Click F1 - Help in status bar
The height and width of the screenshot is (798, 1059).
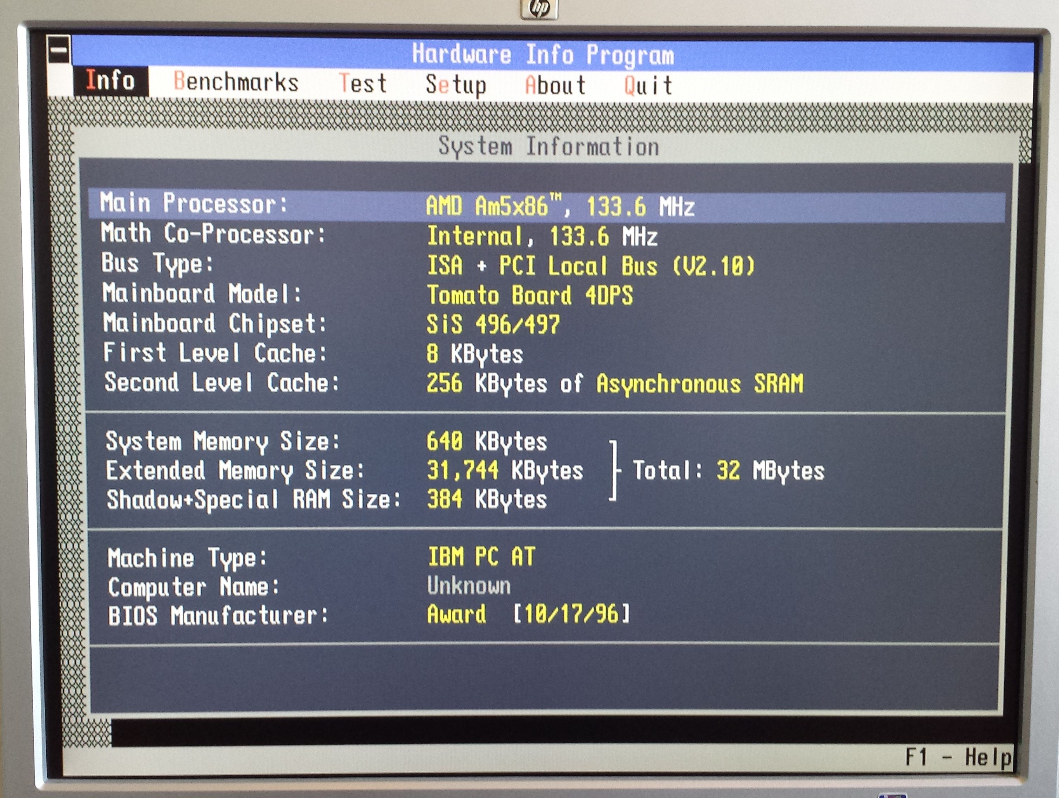coord(958,757)
